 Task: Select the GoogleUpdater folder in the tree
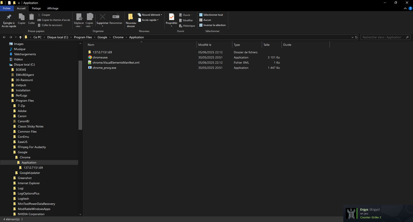tap(30, 173)
